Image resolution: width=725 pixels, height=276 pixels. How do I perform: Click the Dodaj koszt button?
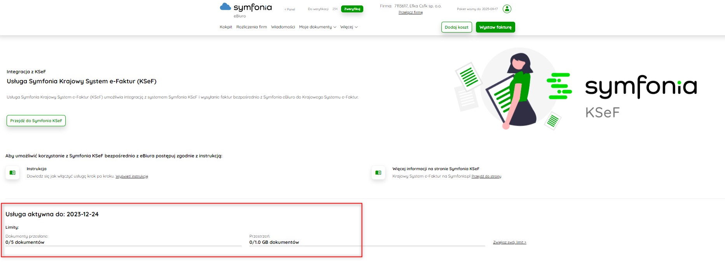[x=457, y=27]
